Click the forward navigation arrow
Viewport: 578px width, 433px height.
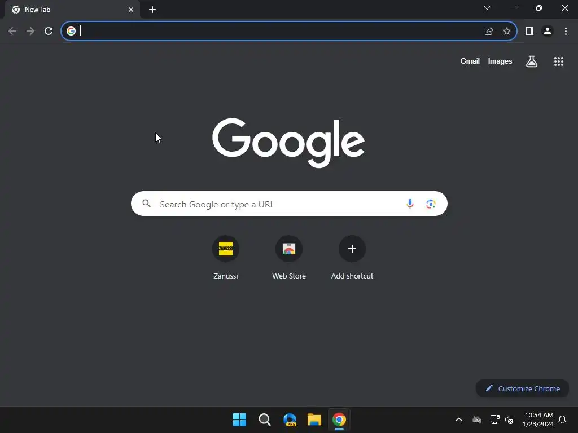click(x=30, y=32)
